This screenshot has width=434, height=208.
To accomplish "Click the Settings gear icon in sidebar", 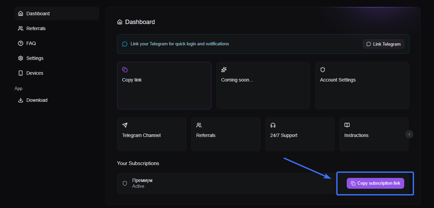I will (x=21, y=58).
